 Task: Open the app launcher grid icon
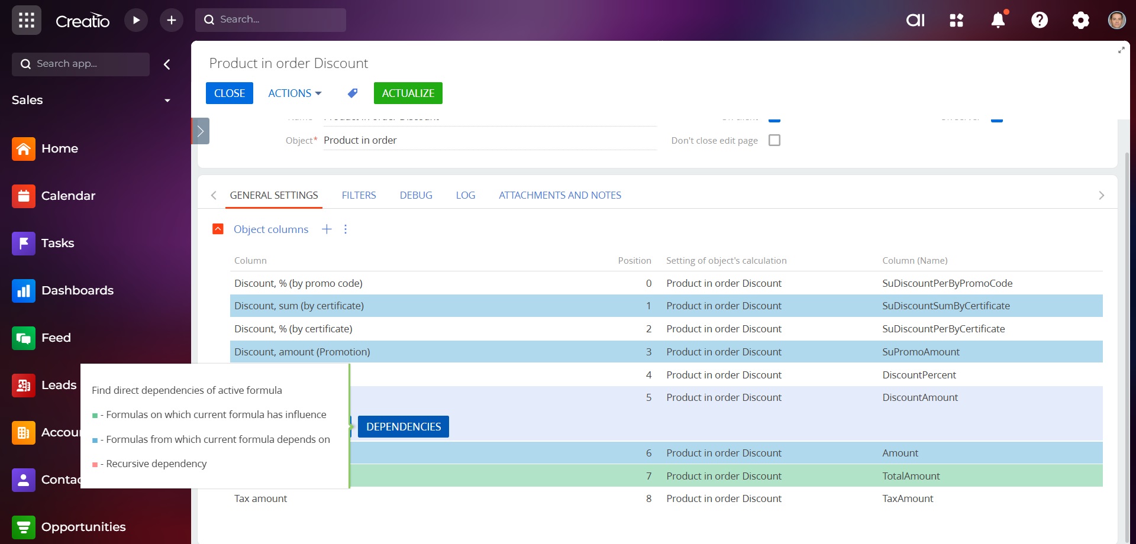(26, 20)
